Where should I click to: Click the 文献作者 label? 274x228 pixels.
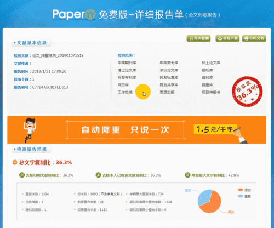(22, 64)
